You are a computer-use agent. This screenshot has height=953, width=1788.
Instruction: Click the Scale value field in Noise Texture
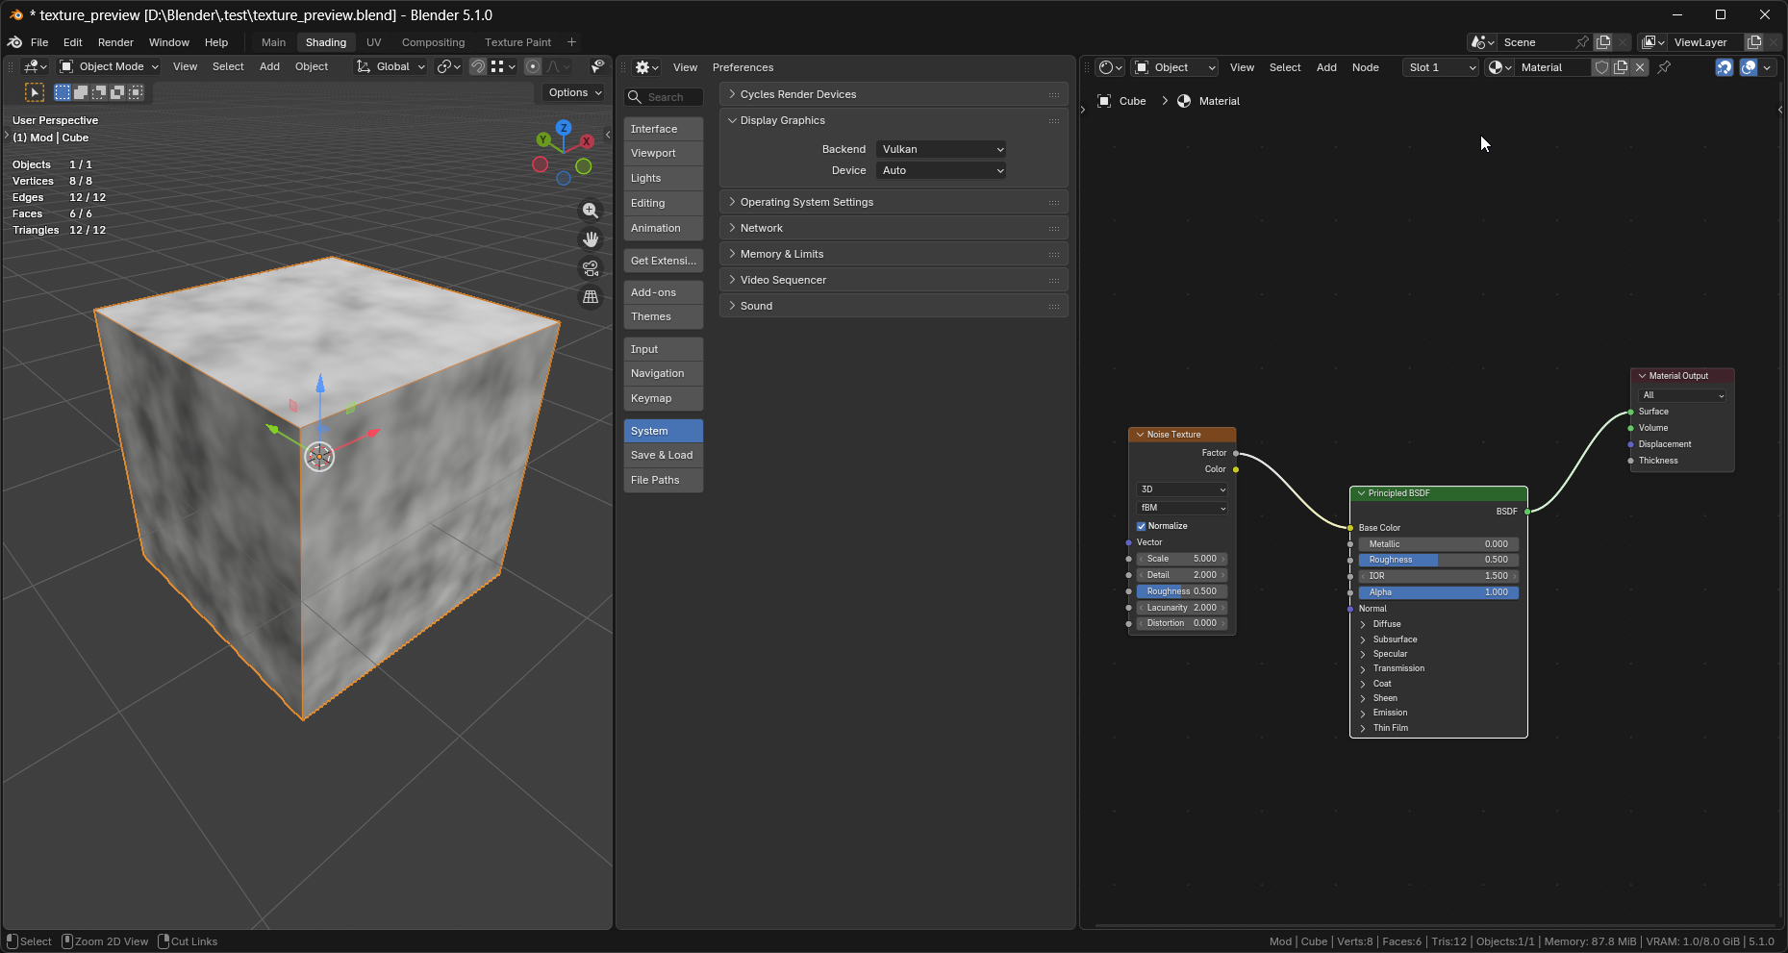(x=1182, y=559)
